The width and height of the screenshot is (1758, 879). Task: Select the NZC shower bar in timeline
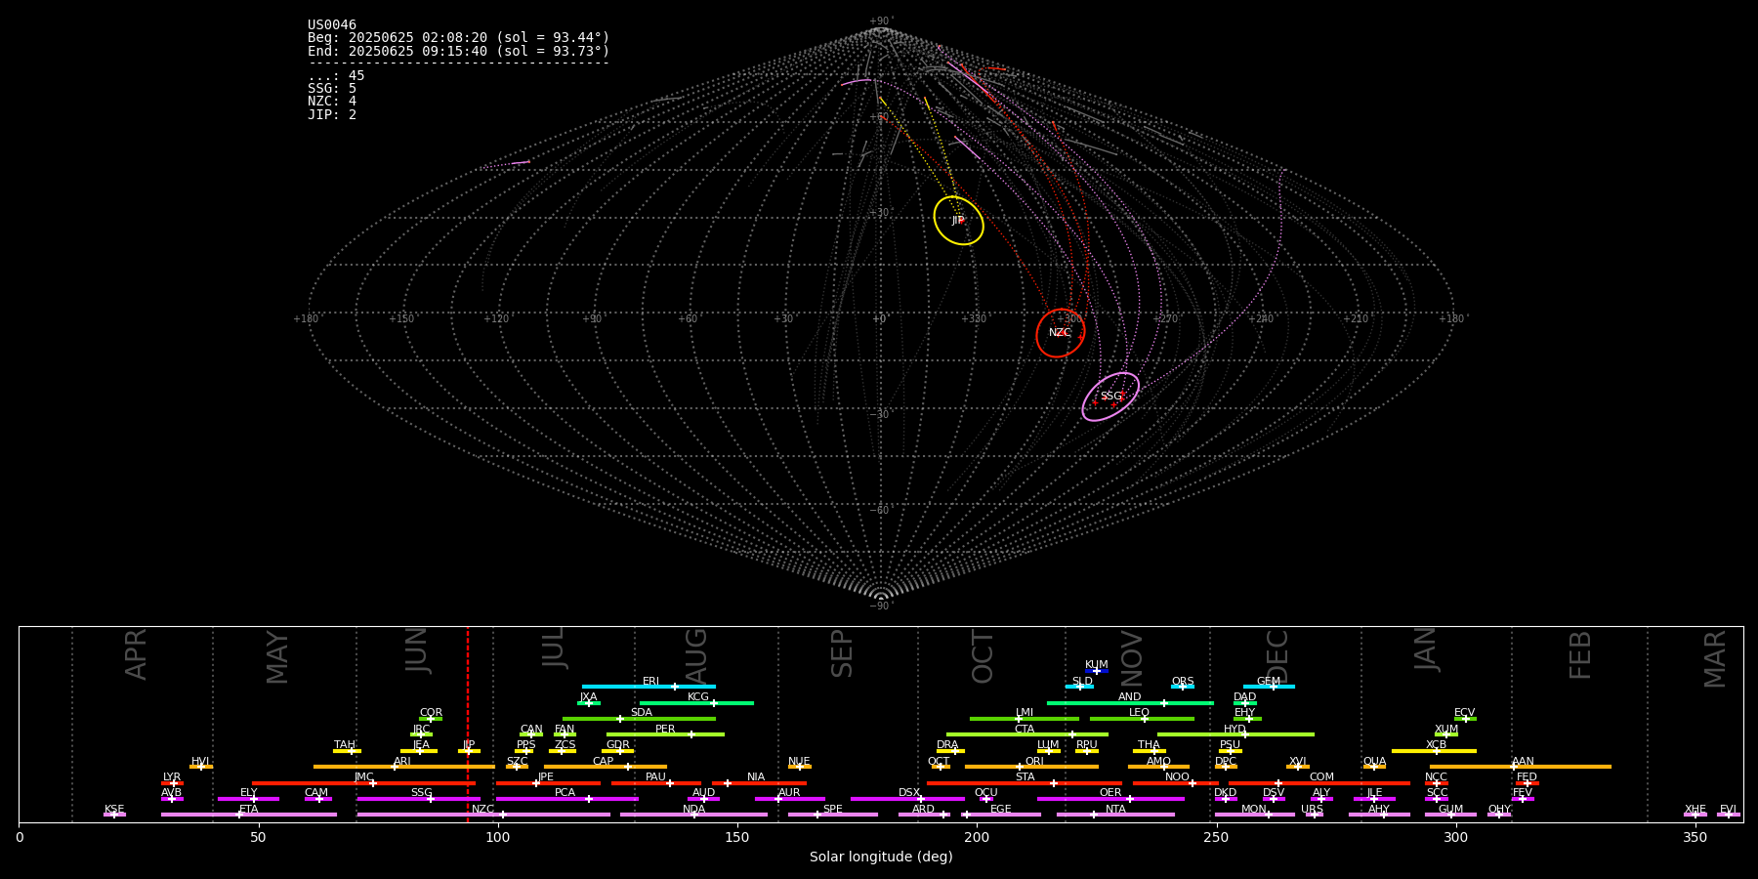[483, 815]
